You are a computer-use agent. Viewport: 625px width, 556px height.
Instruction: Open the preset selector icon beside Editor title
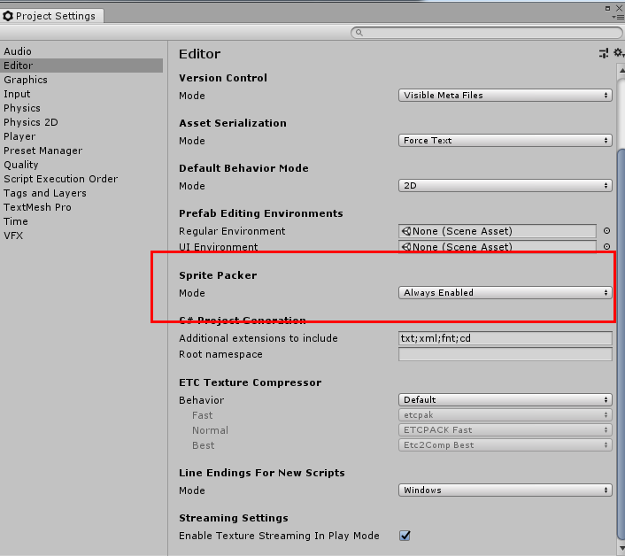(x=604, y=53)
